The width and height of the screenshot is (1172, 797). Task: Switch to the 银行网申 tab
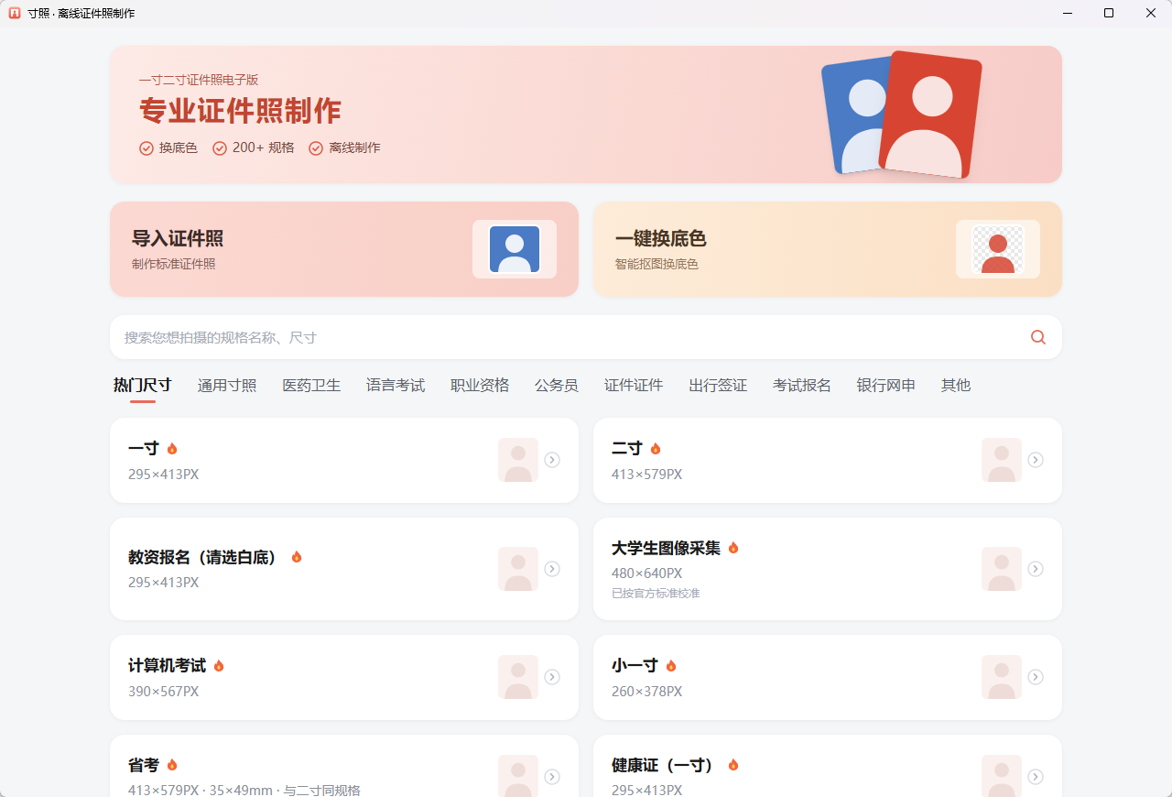click(886, 386)
